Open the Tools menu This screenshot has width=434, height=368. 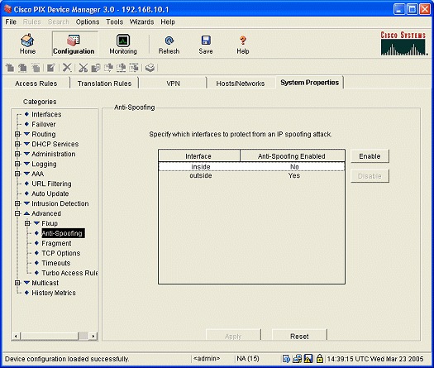click(115, 22)
